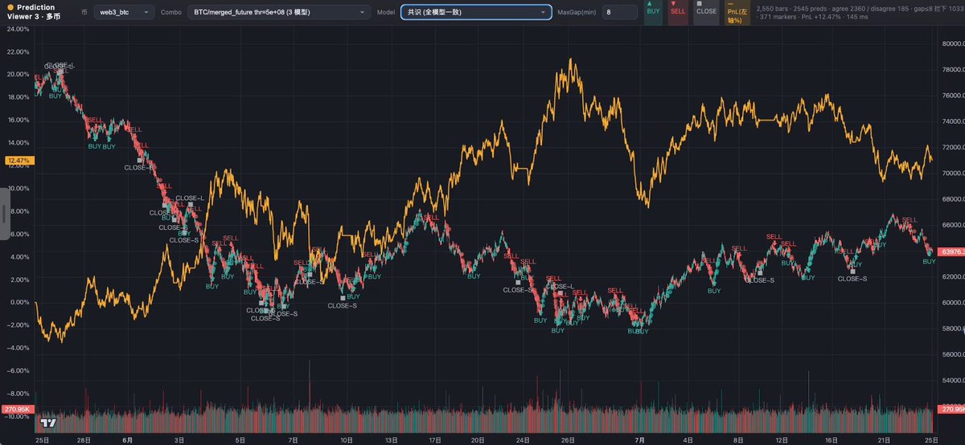The width and height of the screenshot is (965, 445).
Task: Click the 0.00% left axis label
Action: 19,302
